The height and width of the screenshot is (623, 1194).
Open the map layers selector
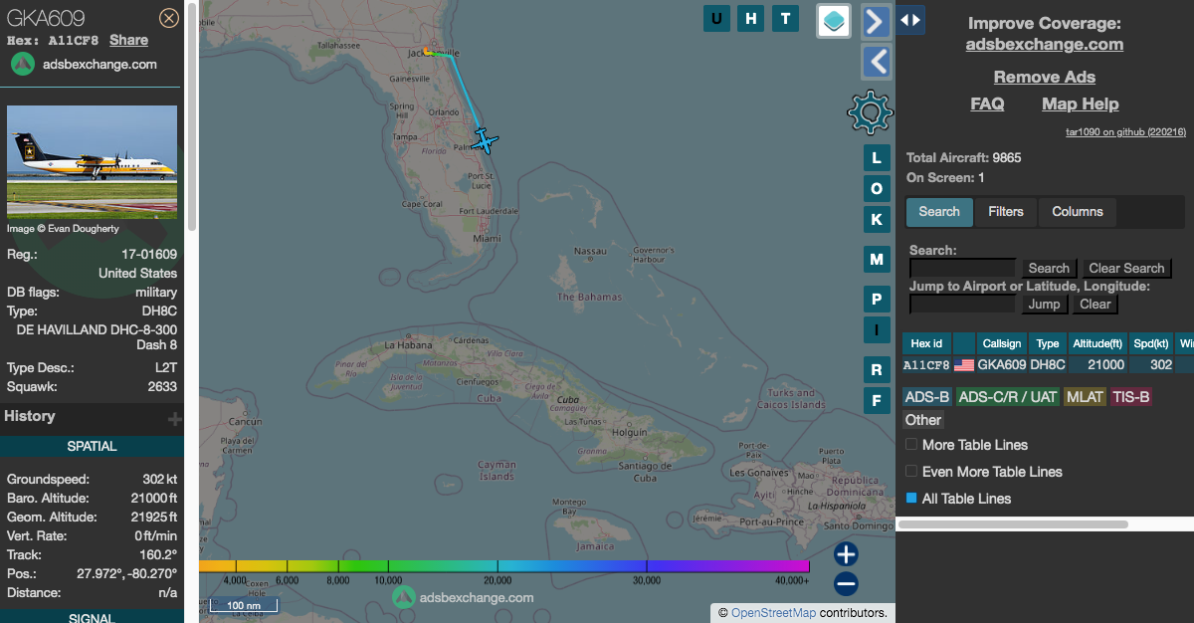834,20
